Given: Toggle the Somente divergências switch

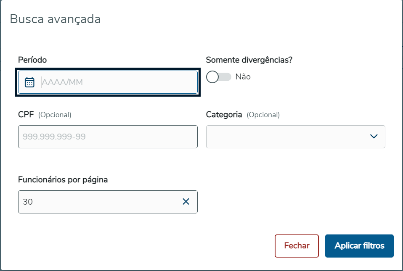Looking at the screenshot, I should 219,77.
